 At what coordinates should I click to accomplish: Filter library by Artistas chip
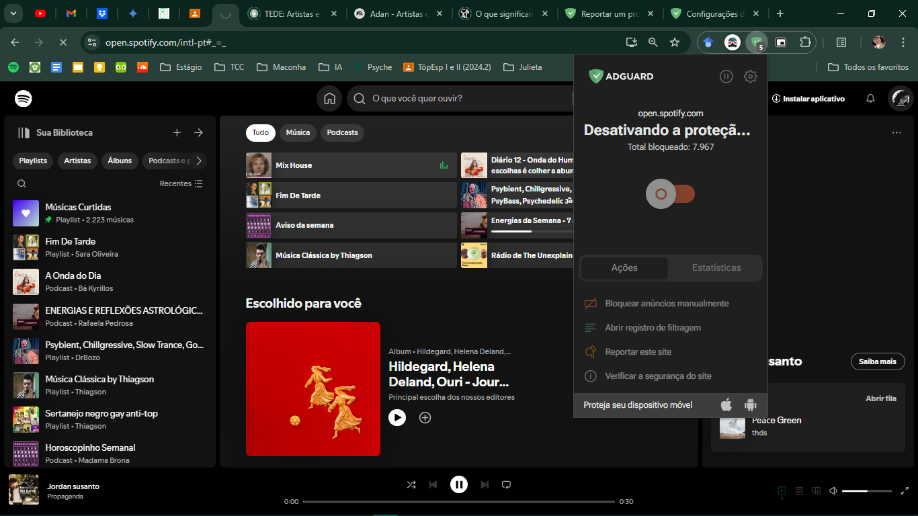77,161
